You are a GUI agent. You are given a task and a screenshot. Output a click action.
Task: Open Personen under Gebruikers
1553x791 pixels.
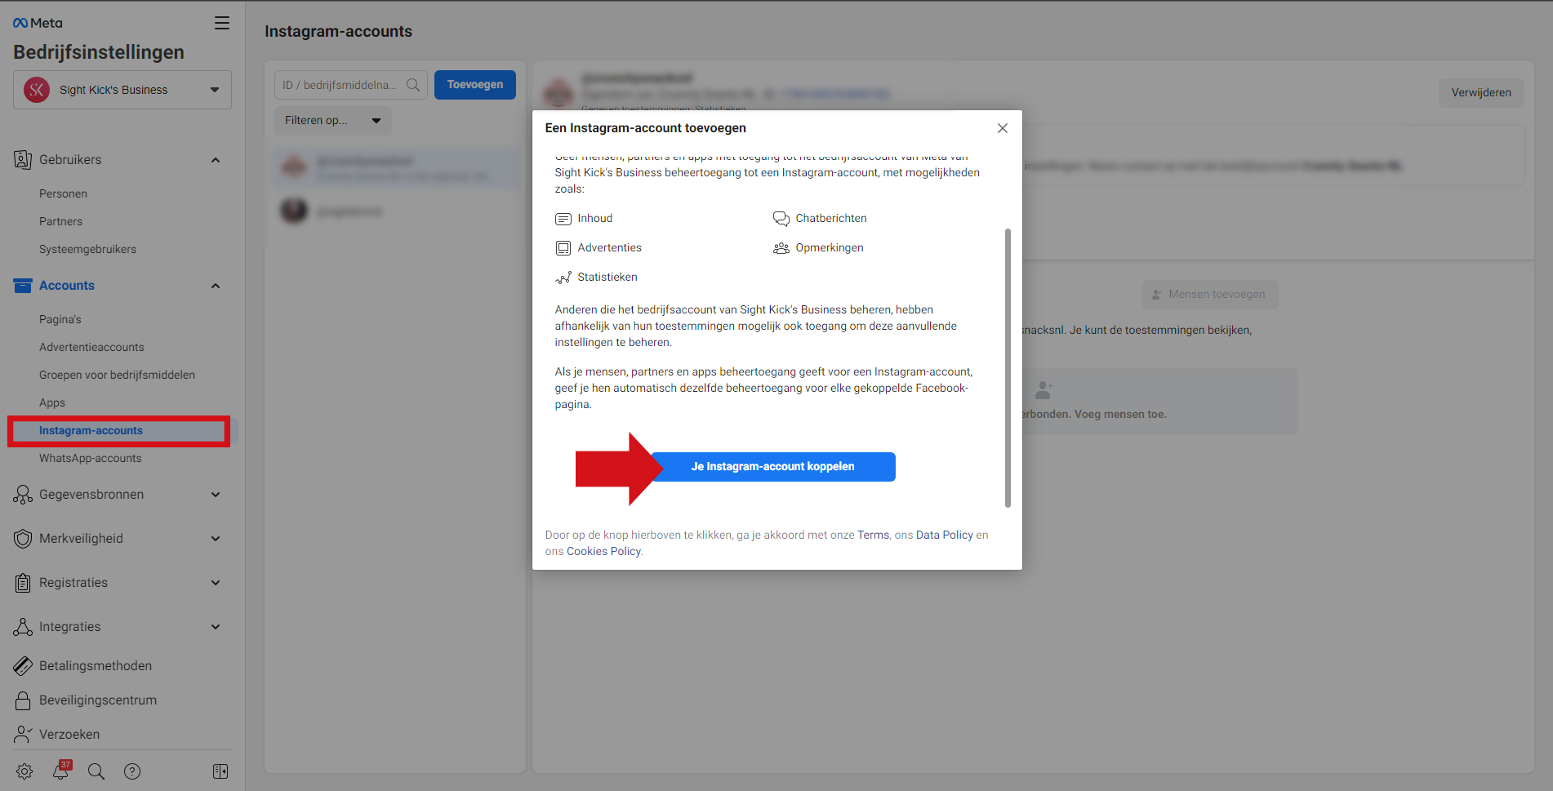coord(63,193)
